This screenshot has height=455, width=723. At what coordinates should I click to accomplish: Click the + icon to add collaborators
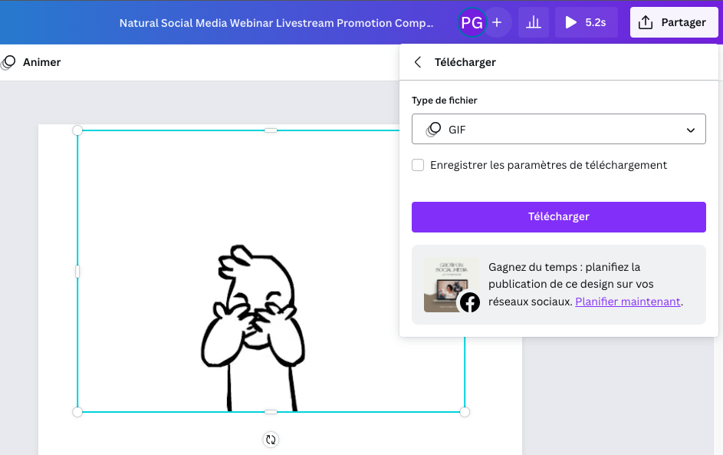tap(497, 22)
